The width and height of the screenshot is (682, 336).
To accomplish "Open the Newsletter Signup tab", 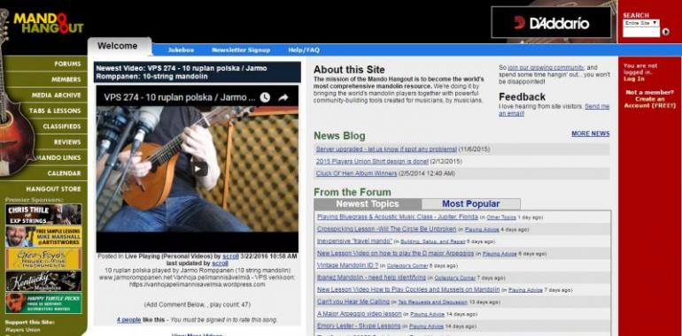I will tap(241, 50).
